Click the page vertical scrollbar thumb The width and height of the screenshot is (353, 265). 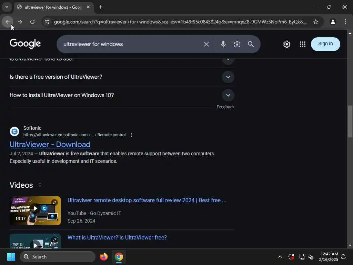tap(350, 121)
